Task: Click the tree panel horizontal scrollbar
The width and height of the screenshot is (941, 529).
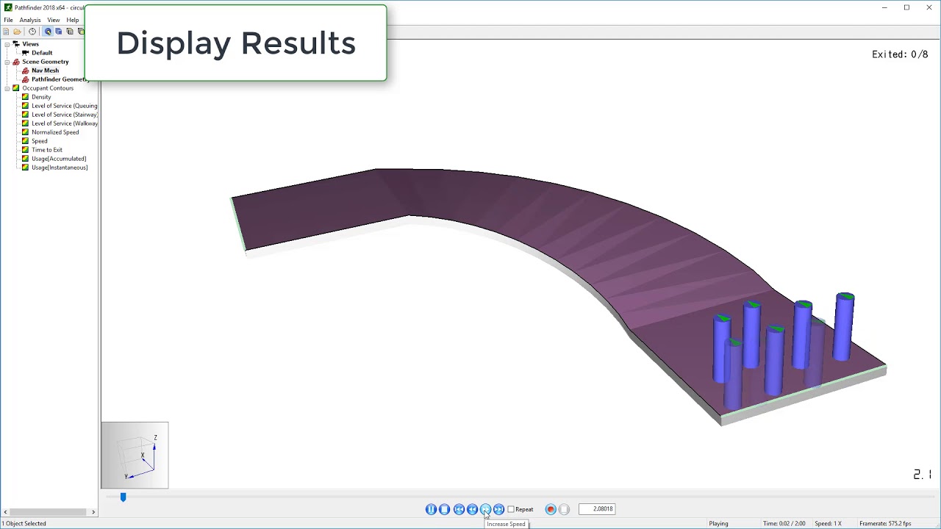Action: tap(47, 512)
